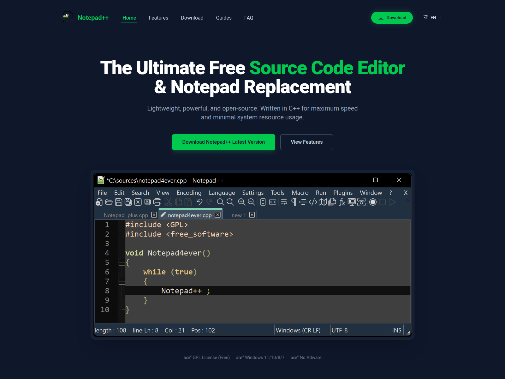The image size is (505, 379).
Task: Click the Close All toolbar icon
Action: (x=147, y=202)
